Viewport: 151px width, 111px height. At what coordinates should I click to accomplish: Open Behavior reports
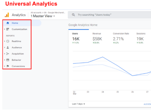16,60
